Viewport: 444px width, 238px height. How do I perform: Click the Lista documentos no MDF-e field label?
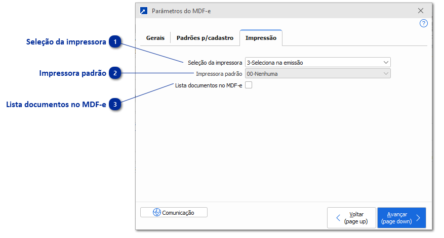click(209, 85)
